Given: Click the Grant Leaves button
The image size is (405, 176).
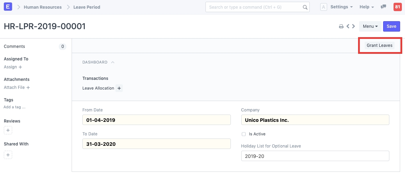Looking at the screenshot, I should coord(380,45).
